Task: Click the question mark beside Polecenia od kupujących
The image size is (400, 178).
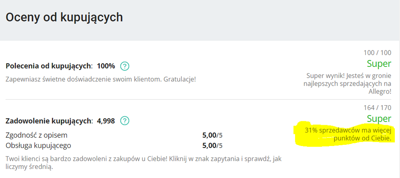Action: point(125,66)
